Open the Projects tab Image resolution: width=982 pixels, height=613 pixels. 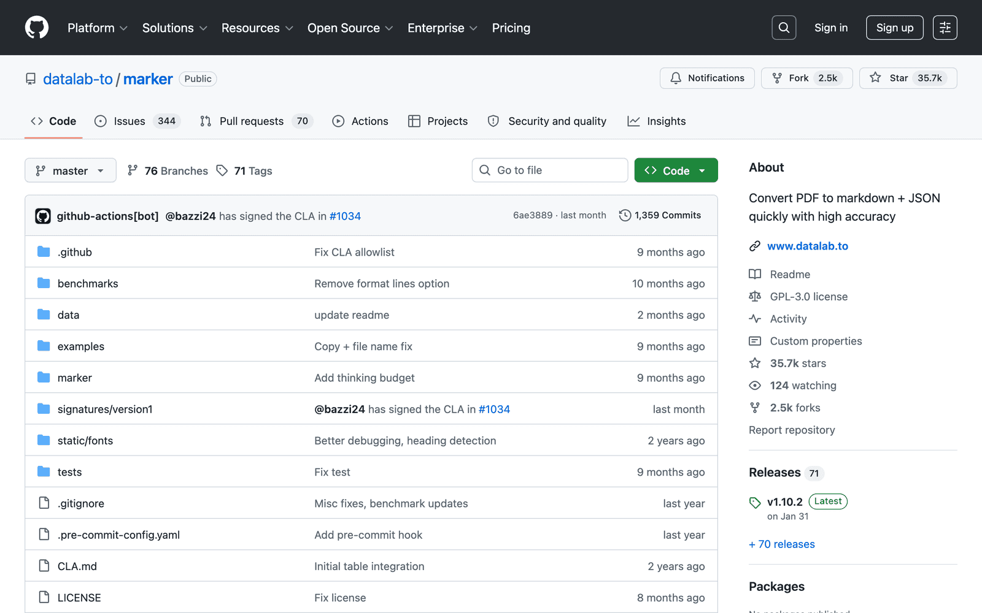click(x=438, y=121)
